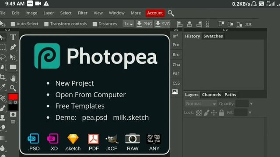Toggle lock transparent pixels
The width and height of the screenshot is (280, 157).
[199, 113]
